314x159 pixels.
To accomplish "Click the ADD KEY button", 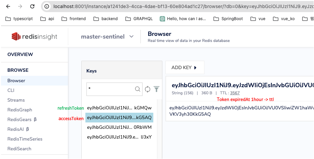I will (185, 67).
